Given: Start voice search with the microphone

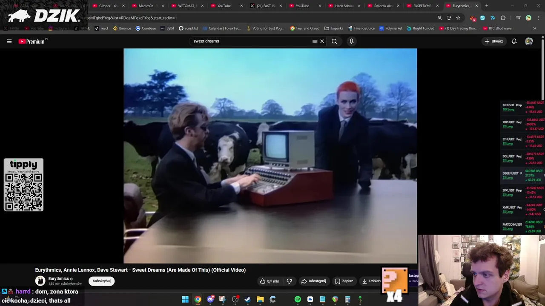Looking at the screenshot, I should click(351, 41).
